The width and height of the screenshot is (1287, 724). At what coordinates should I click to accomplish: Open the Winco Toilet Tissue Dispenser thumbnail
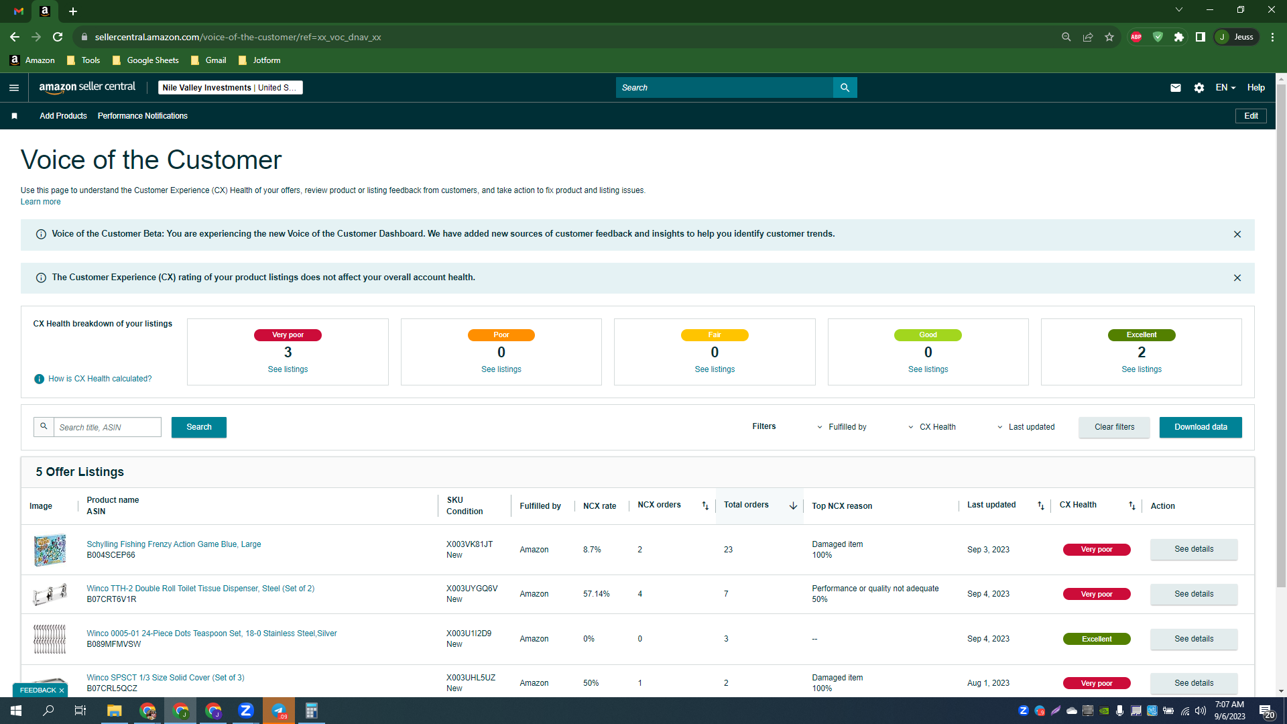50,594
